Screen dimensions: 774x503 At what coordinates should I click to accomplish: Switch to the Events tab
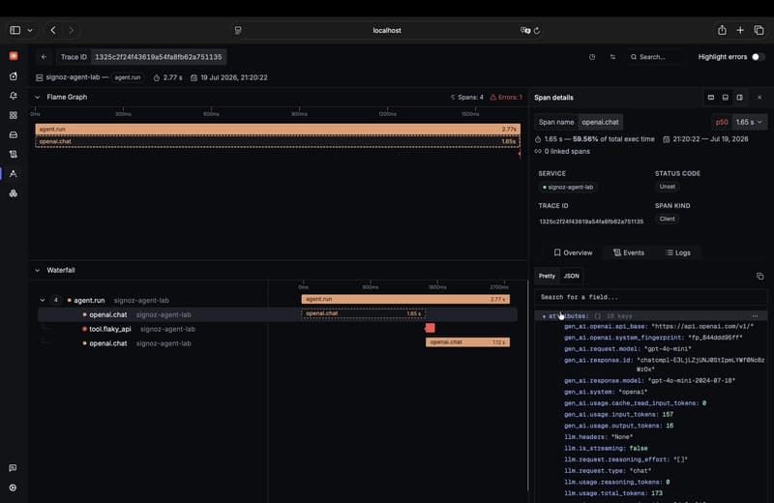(628, 252)
